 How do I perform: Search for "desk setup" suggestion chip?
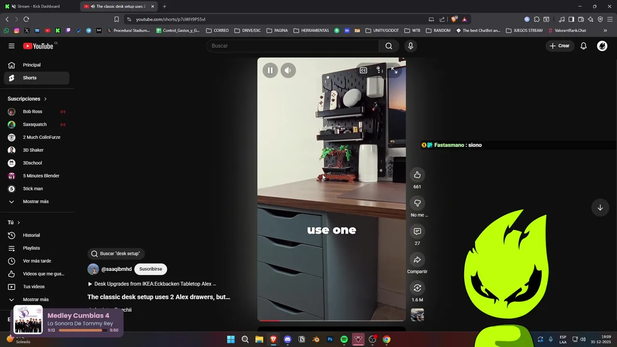116,254
